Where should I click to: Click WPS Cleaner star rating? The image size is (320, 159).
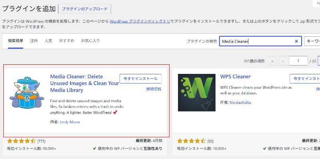coord(192,141)
